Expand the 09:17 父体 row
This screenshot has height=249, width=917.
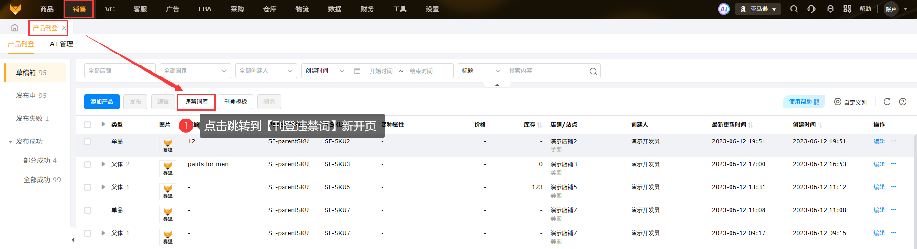[x=103, y=233]
